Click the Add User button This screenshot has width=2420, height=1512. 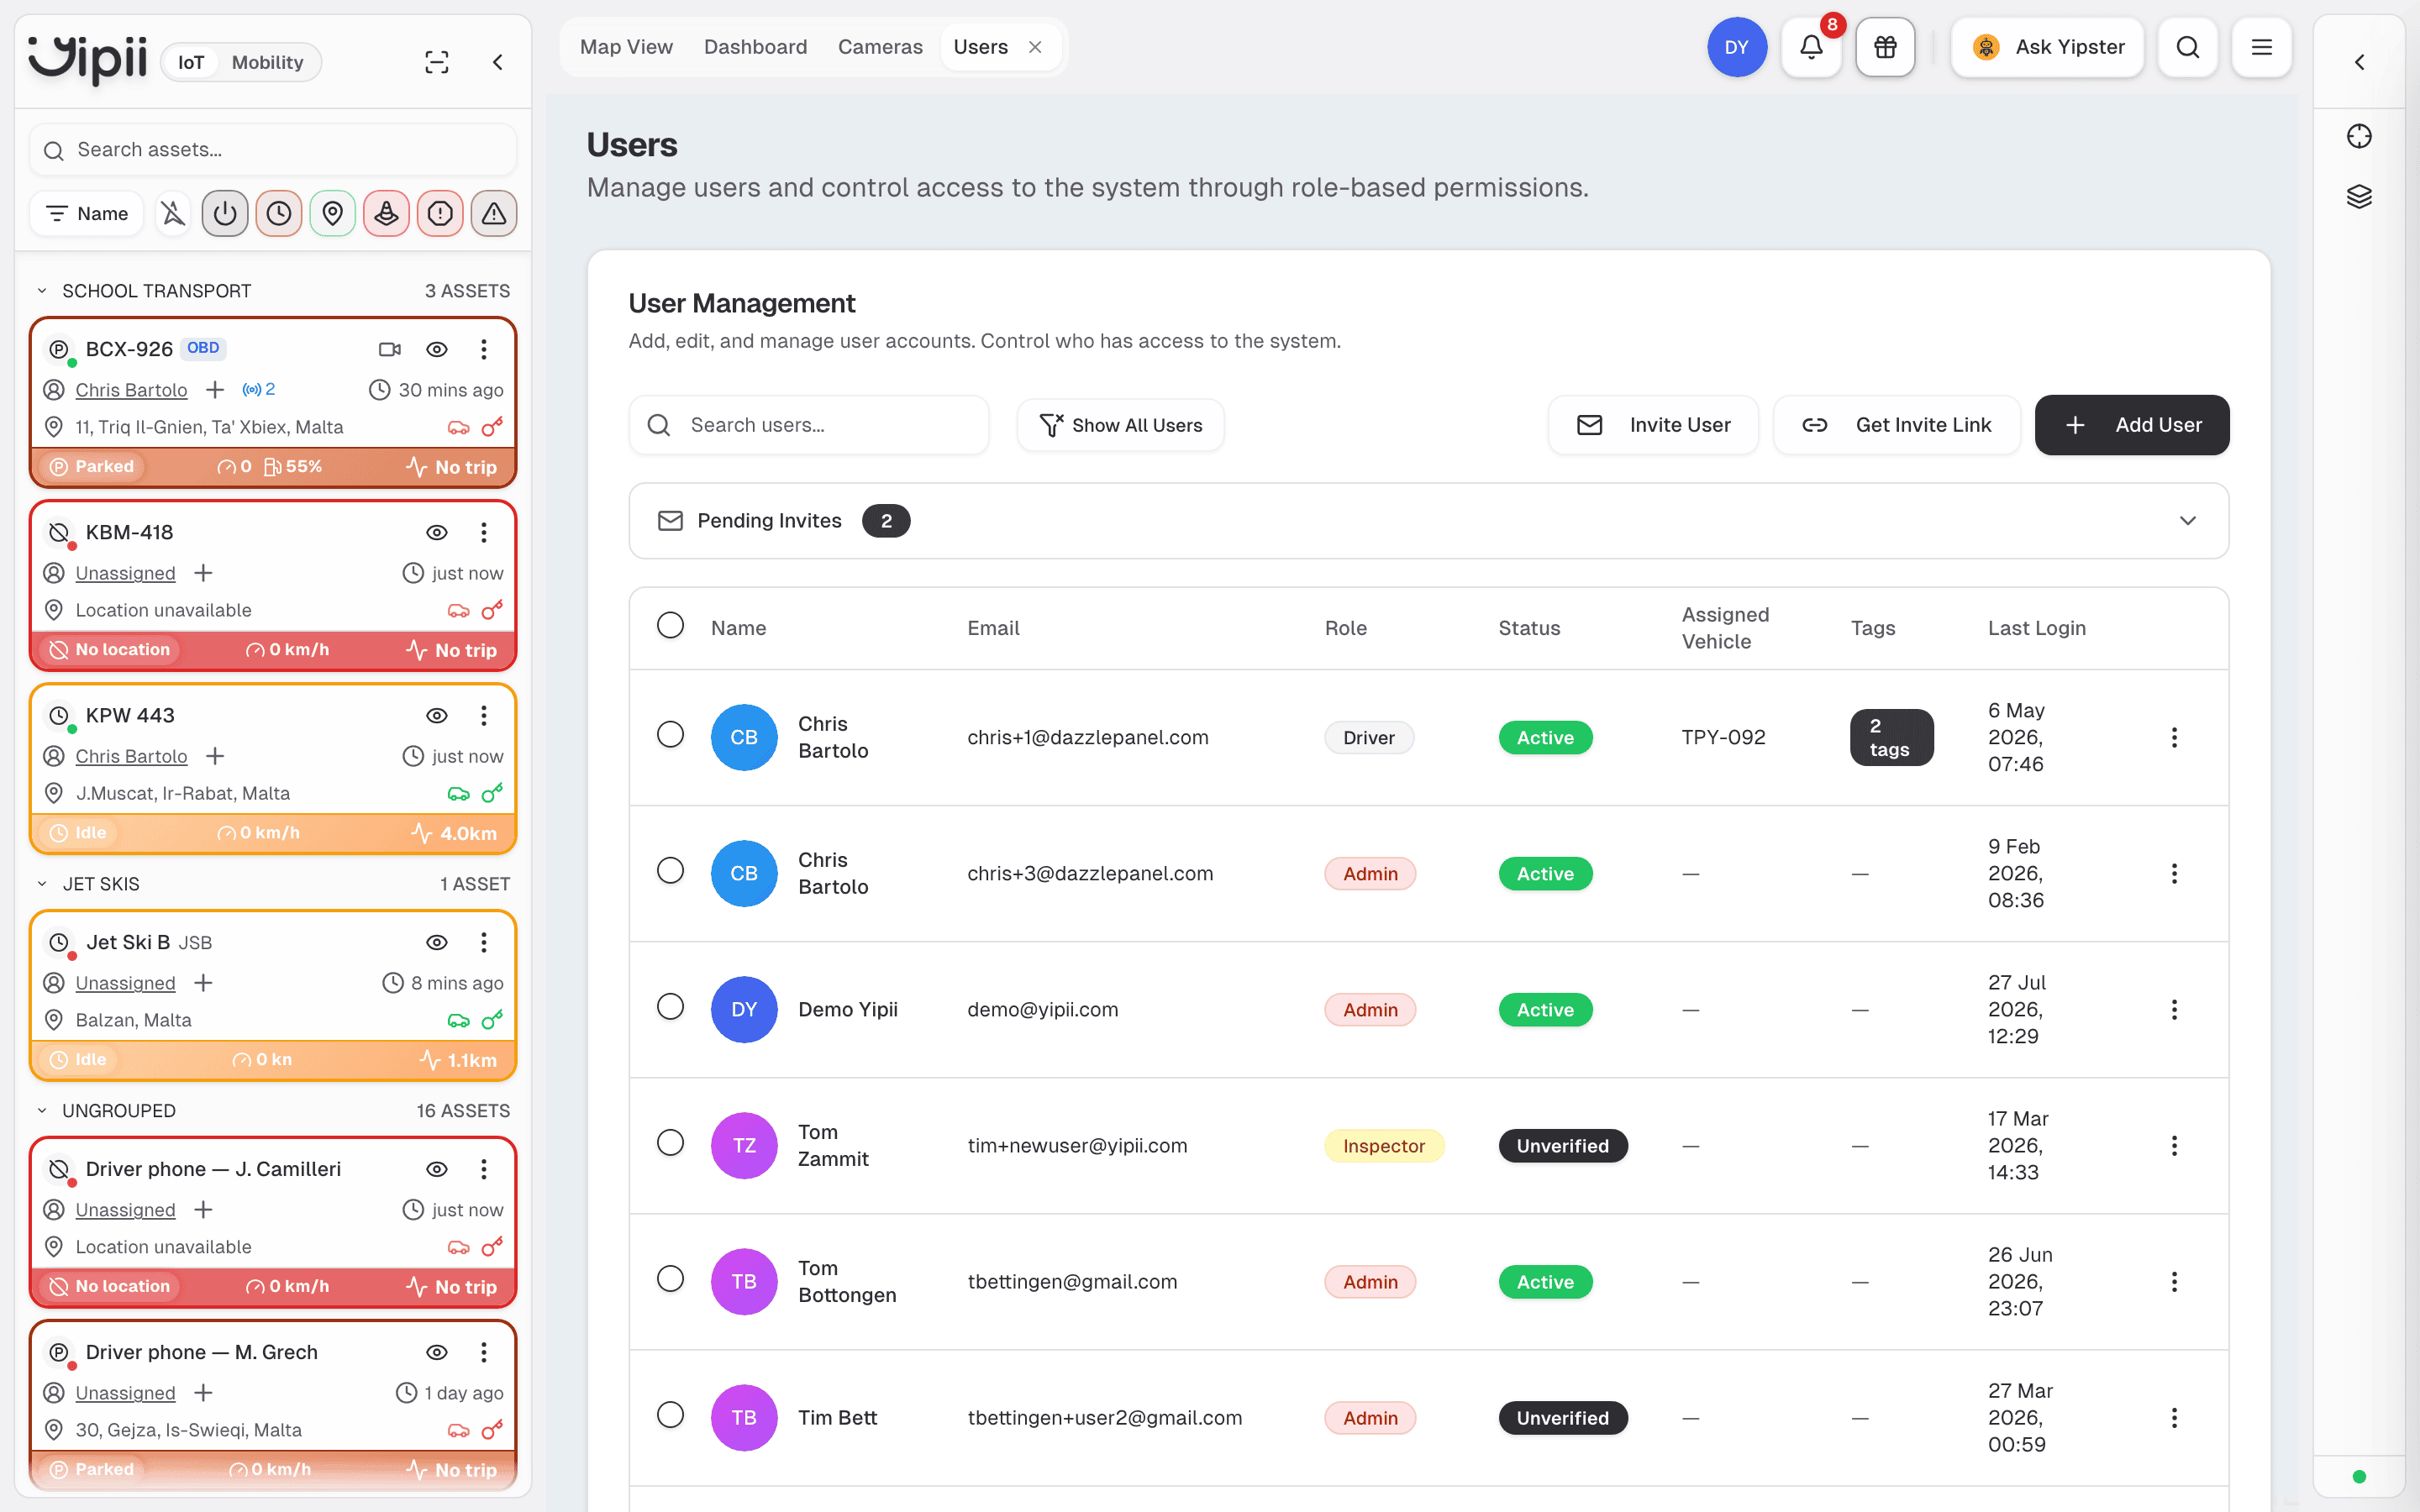point(2132,425)
